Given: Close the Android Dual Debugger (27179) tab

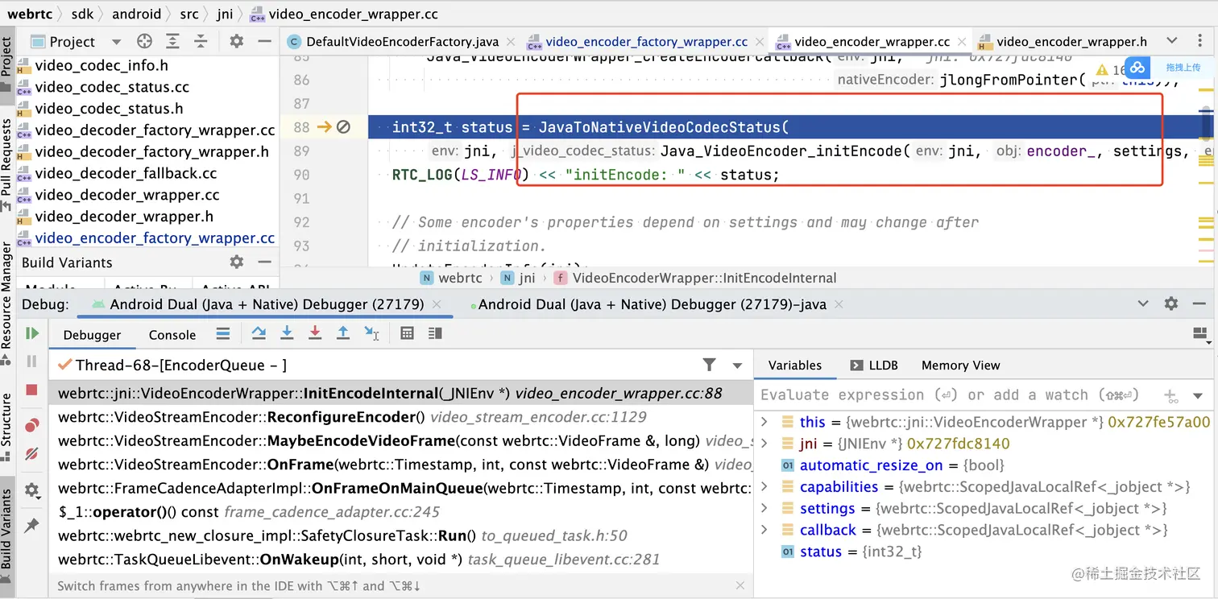Looking at the screenshot, I should tap(437, 304).
